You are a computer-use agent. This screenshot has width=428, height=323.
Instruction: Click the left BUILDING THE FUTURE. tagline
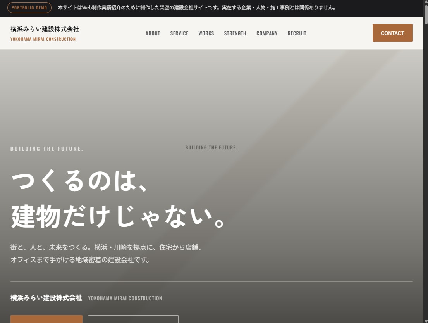point(47,149)
